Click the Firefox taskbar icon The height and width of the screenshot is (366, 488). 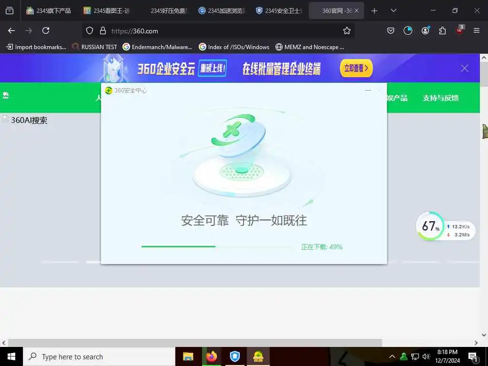point(212,356)
